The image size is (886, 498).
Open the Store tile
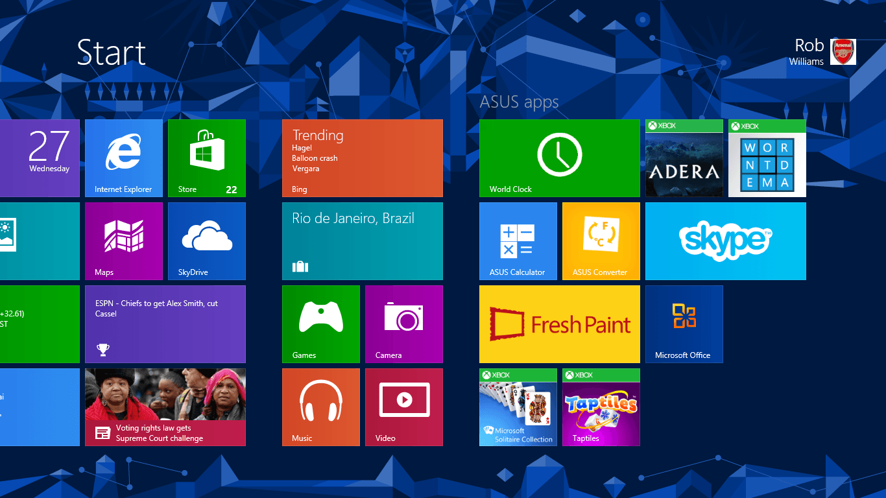(x=207, y=158)
